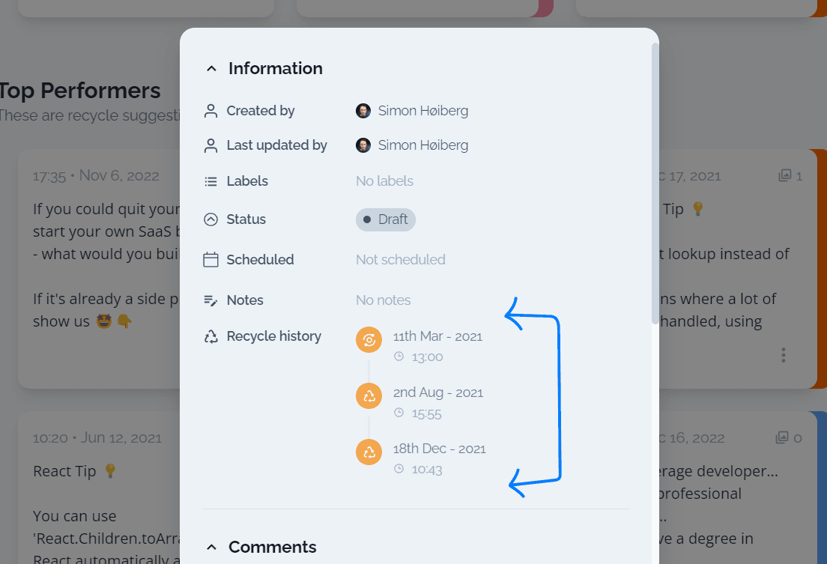The image size is (827, 564).
Task: Click the Scheduled calendar icon
Action: coord(211,260)
